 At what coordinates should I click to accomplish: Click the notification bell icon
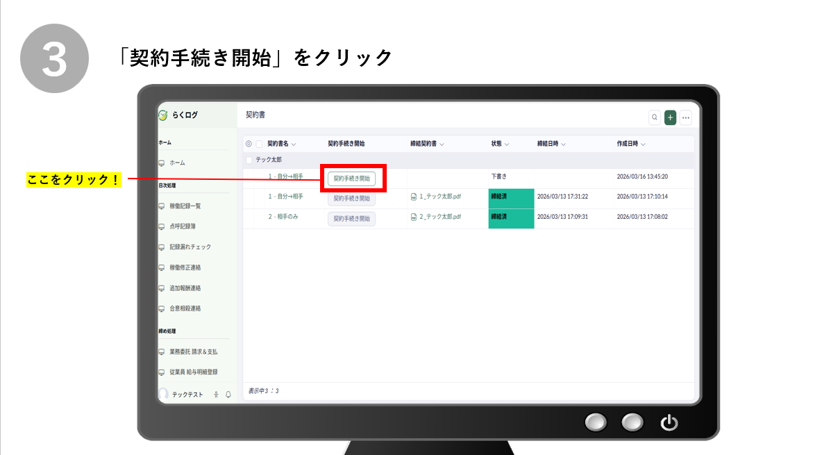coord(228,395)
